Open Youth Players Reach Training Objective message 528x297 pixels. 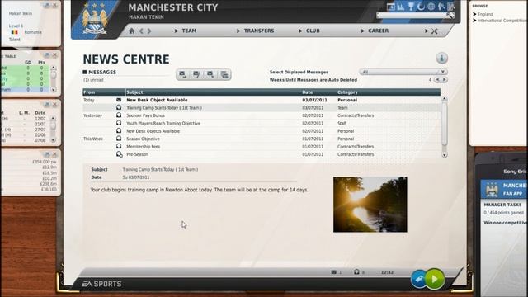(x=262, y=123)
